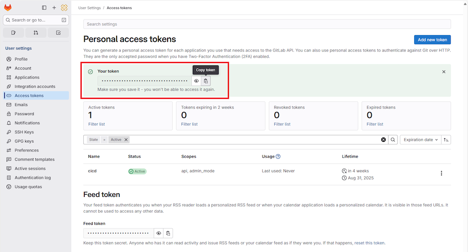
Task: Click the Aug 31, 2025 date
Action: (360, 178)
